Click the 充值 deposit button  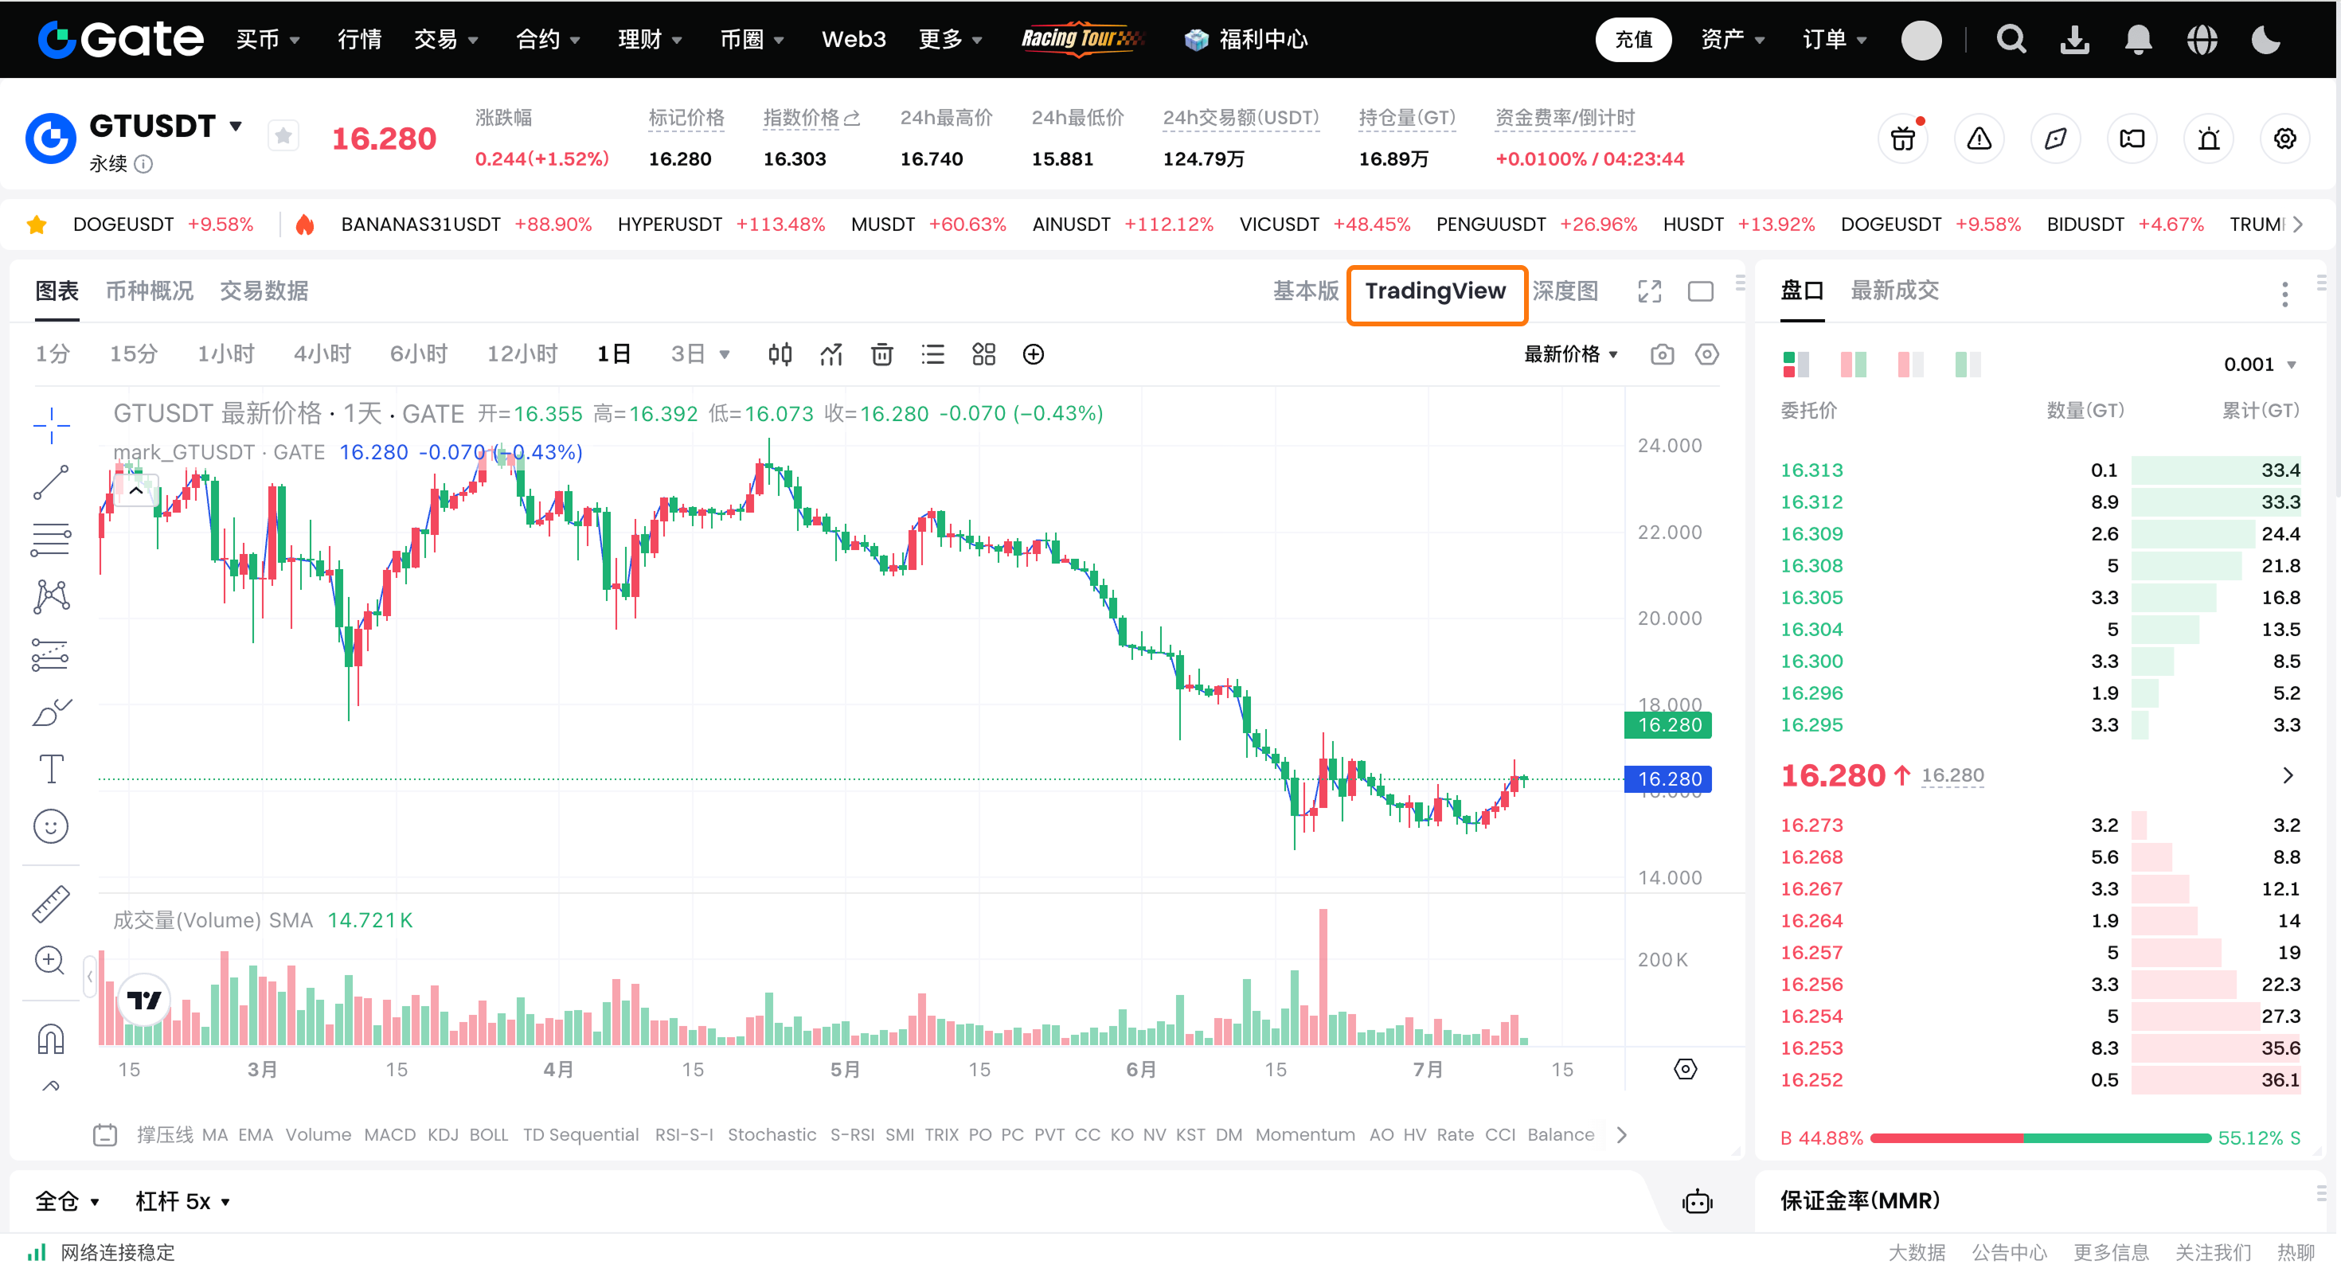[x=1633, y=39]
